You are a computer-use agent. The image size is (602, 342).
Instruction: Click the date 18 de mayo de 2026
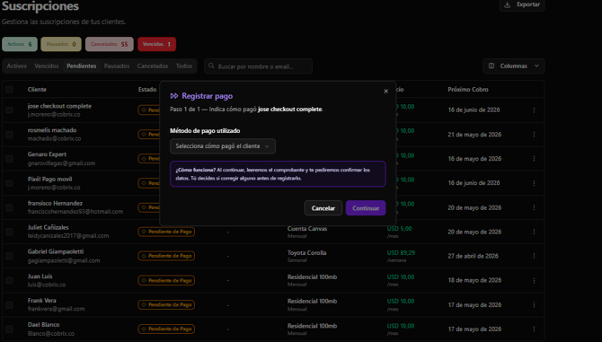[x=474, y=280]
